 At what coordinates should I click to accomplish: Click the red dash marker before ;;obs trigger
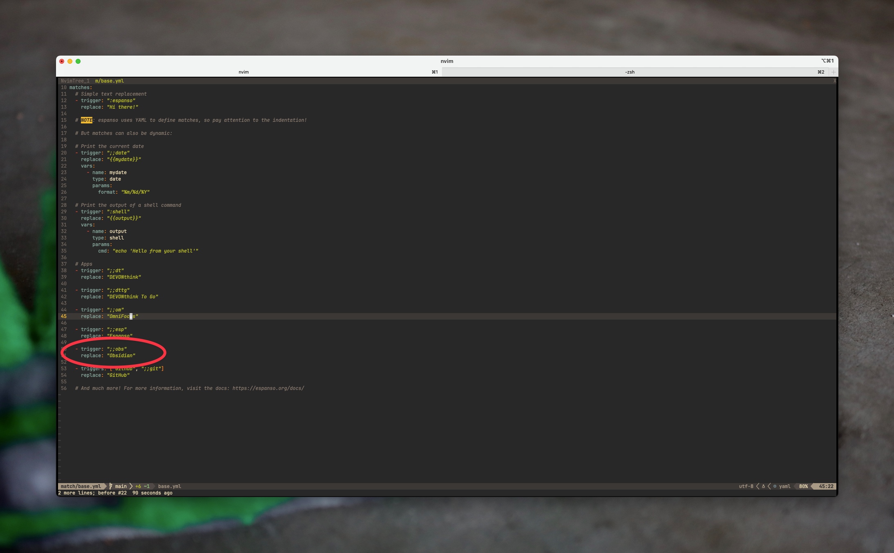76,349
